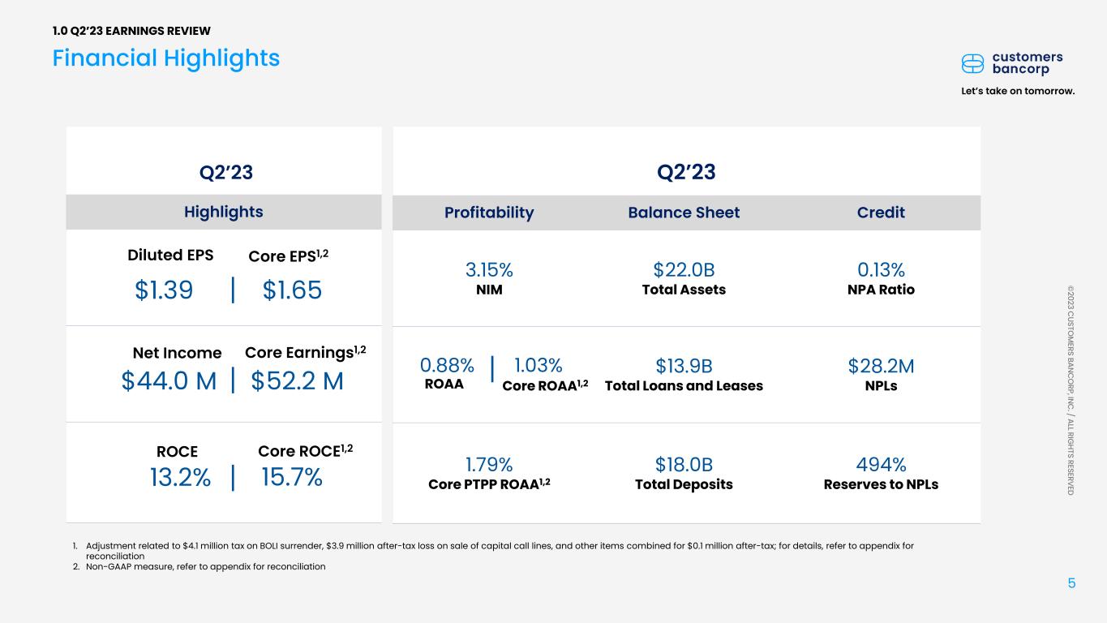Select the Net Income $44.0 M figure

[x=169, y=381]
